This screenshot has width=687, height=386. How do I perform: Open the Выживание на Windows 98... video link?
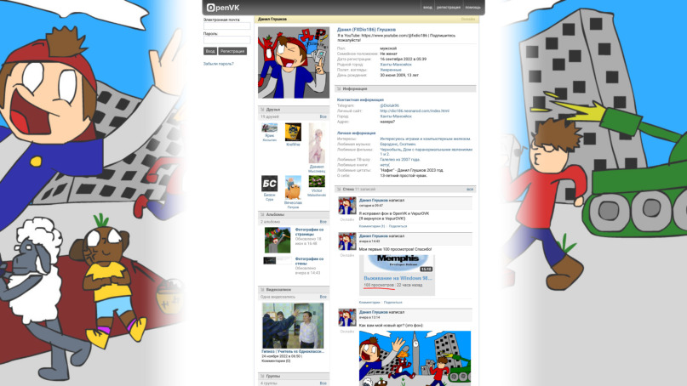398,278
